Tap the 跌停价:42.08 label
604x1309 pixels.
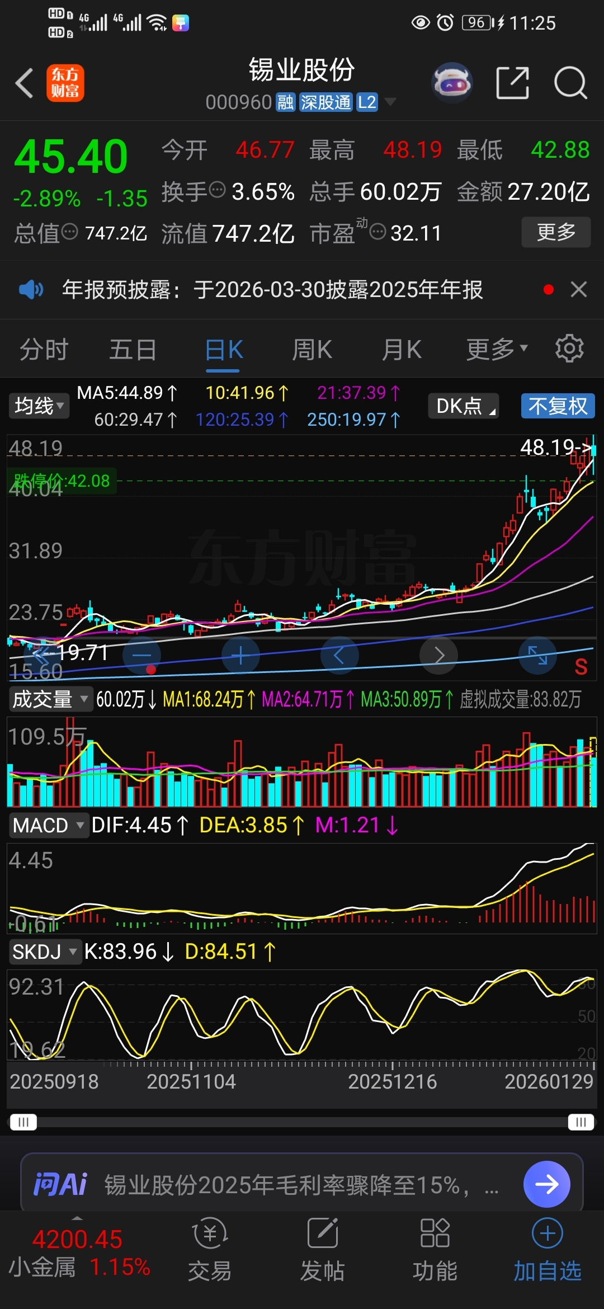point(62,481)
